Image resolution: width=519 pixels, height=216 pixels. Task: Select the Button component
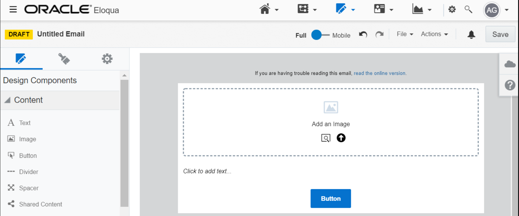pos(22,156)
